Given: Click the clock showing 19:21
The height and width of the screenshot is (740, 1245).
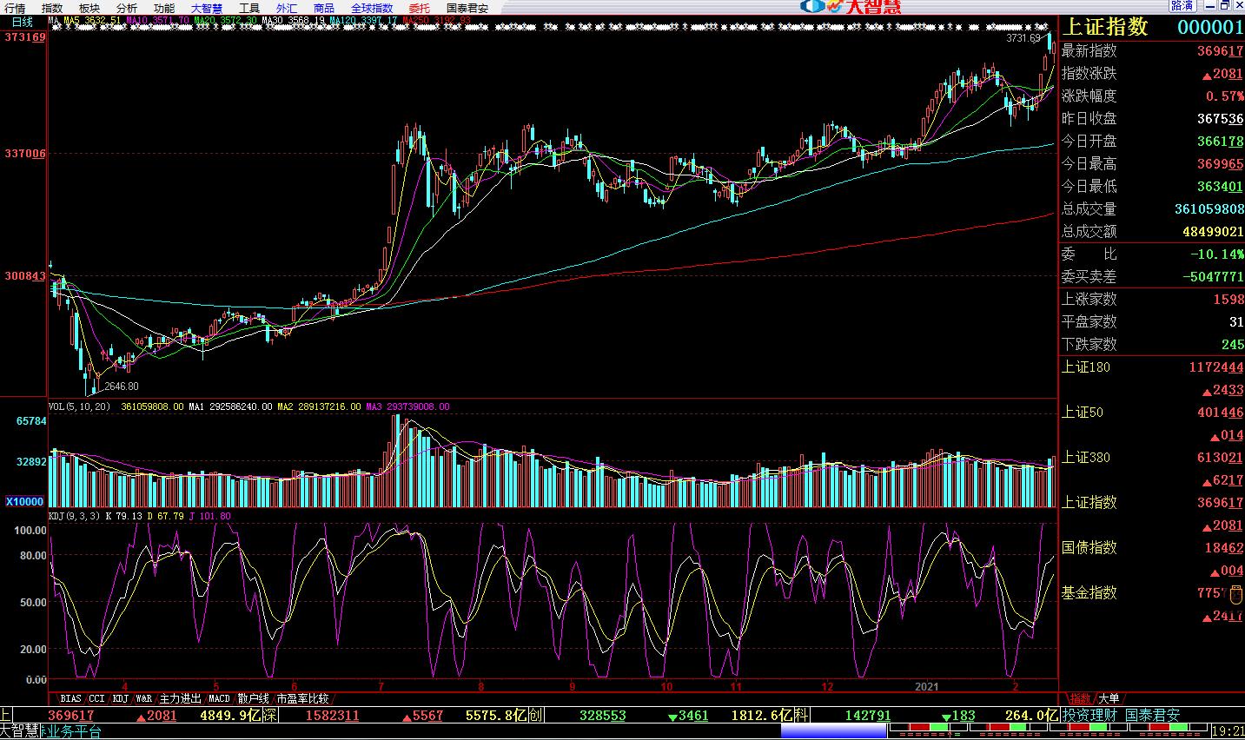Looking at the screenshot, I should pos(1229,731).
